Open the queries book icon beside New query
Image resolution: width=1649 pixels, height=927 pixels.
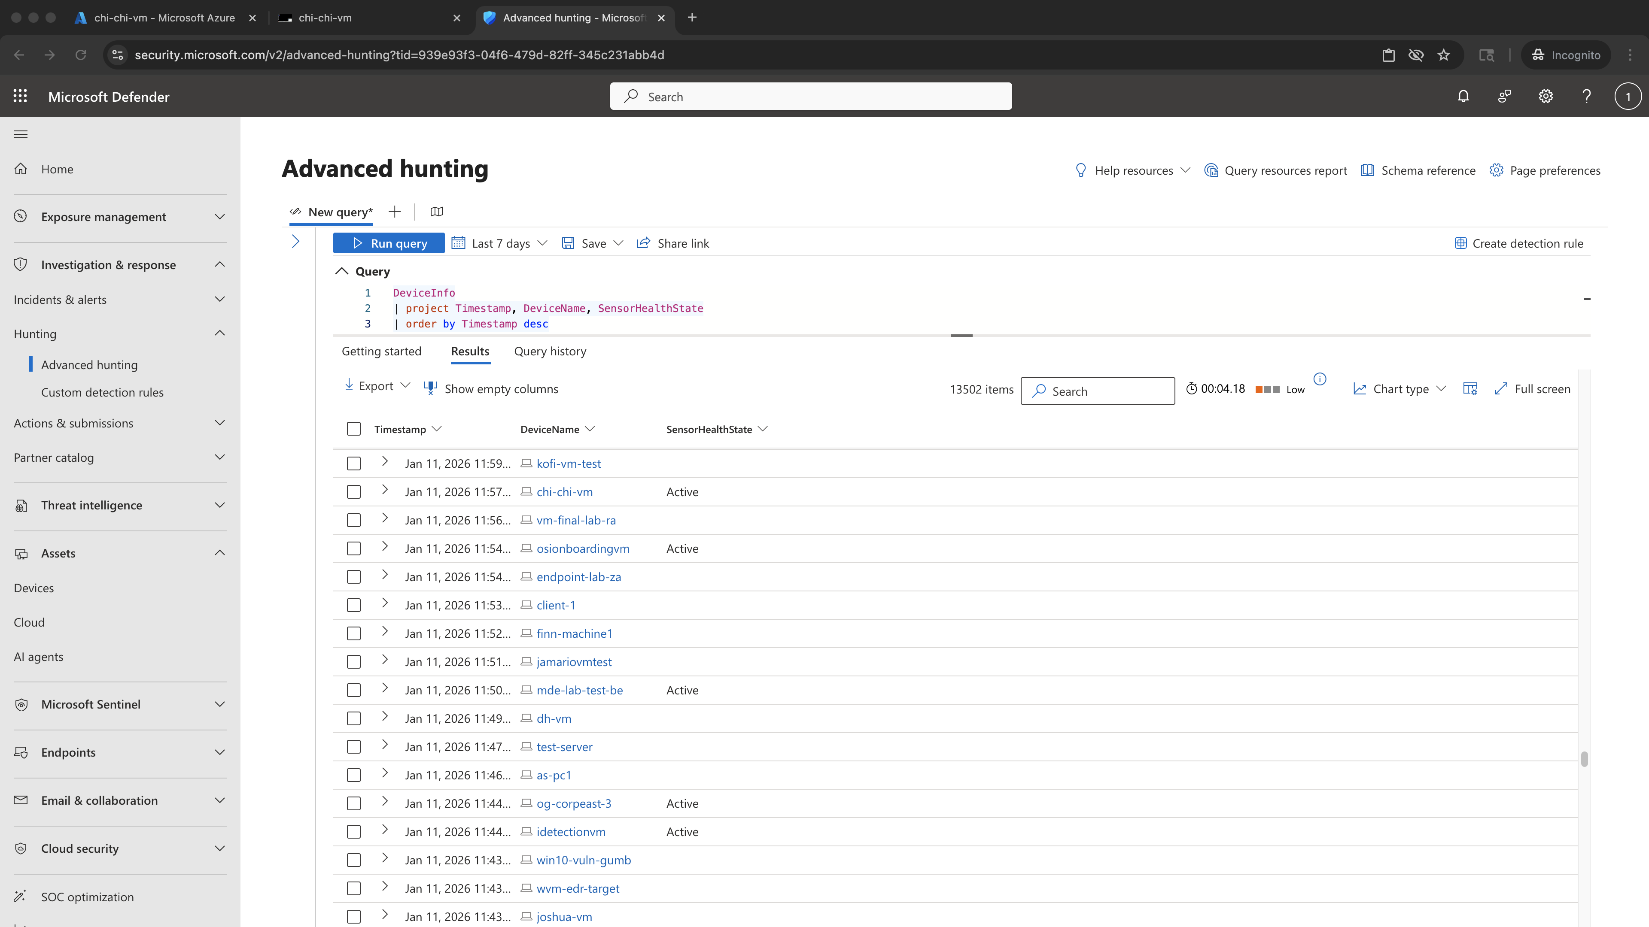437,212
